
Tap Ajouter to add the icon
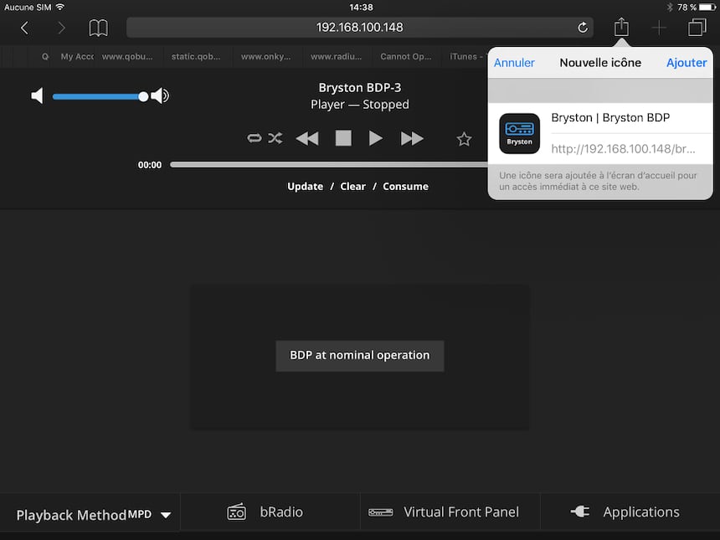687,63
